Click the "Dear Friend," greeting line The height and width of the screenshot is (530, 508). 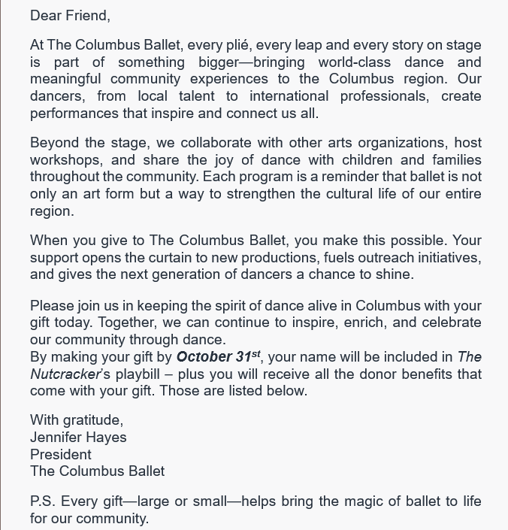(70, 15)
